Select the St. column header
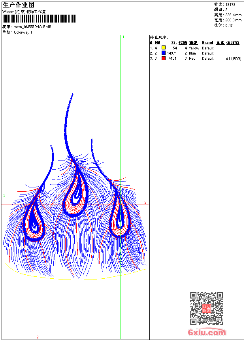Screen dimensions: 245x340 pyautogui.click(x=174, y=43)
